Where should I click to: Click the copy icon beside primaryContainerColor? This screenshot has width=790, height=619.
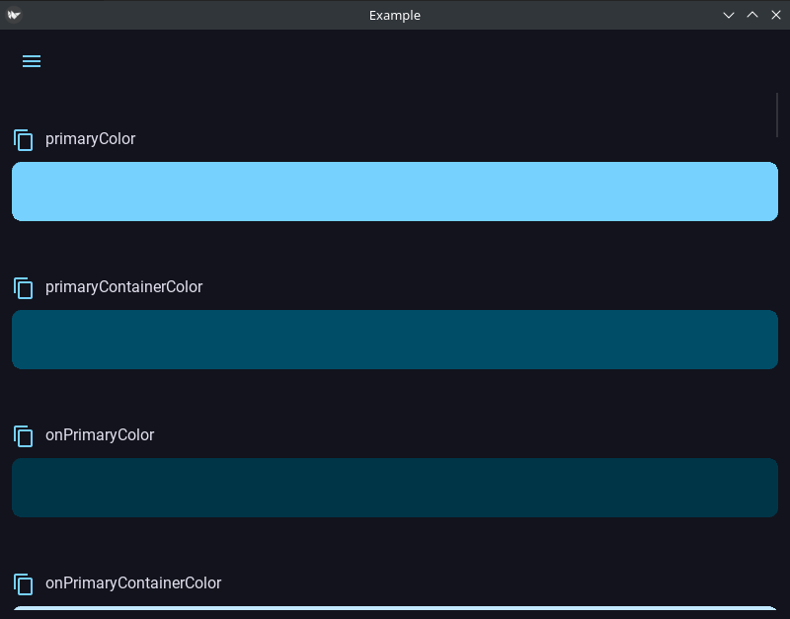(23, 288)
